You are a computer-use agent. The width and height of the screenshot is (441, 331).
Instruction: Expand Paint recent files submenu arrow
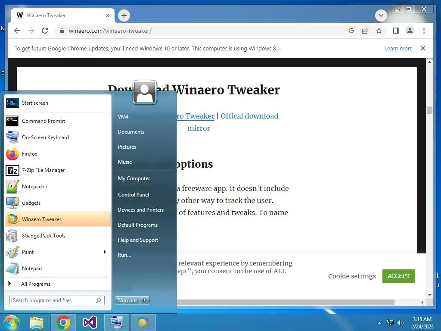click(x=105, y=252)
